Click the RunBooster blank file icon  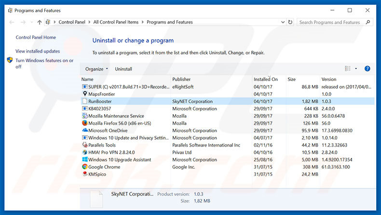coord(85,101)
